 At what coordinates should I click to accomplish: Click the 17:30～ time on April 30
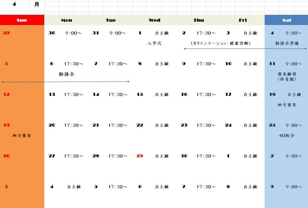[206, 156]
